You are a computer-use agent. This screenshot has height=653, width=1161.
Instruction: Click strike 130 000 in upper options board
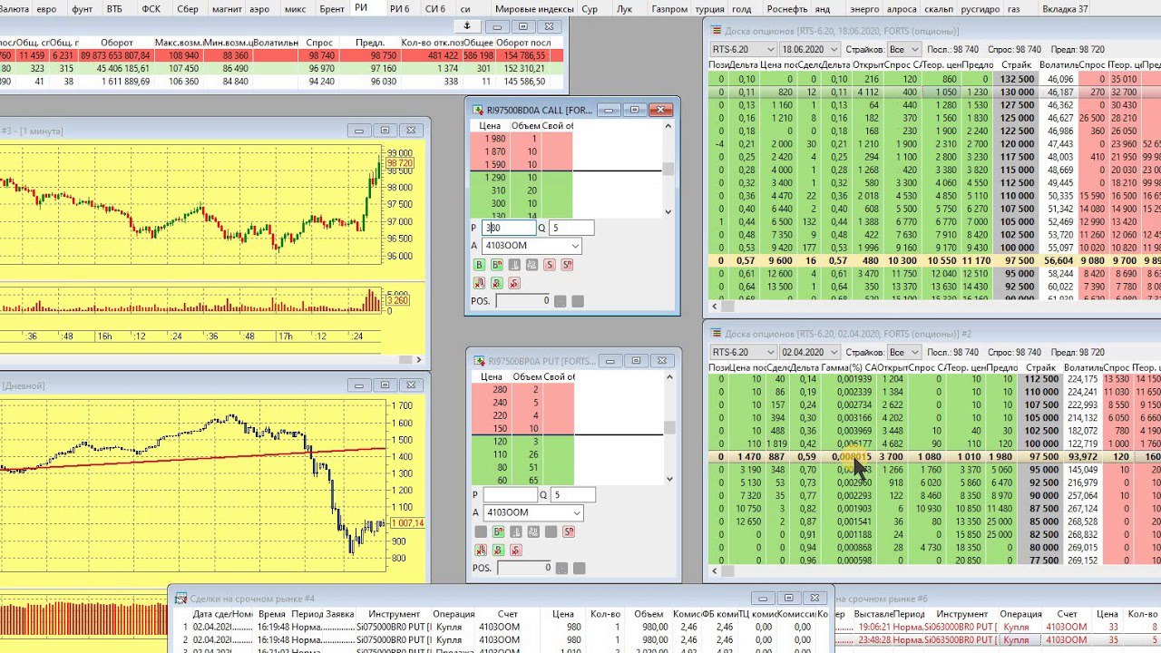point(1017,92)
